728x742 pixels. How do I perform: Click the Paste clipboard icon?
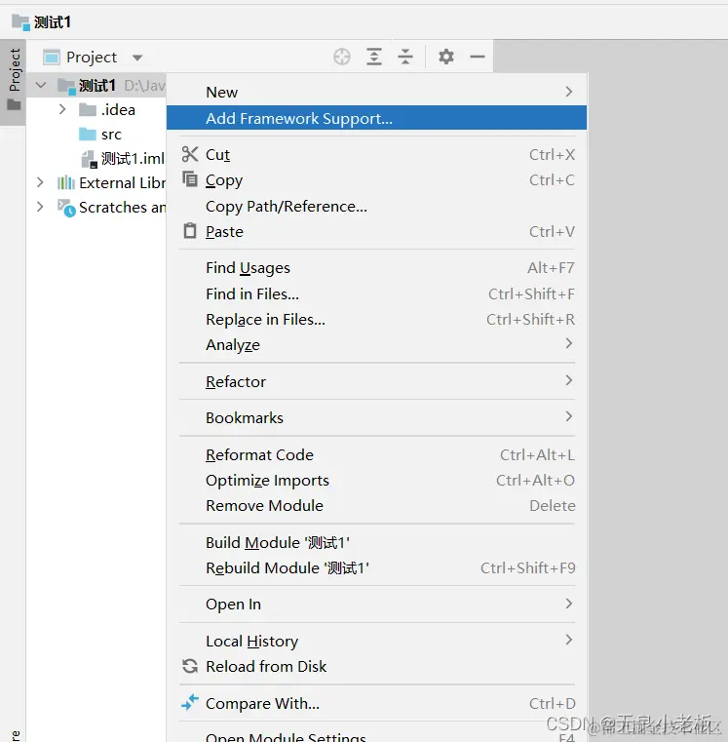point(190,231)
